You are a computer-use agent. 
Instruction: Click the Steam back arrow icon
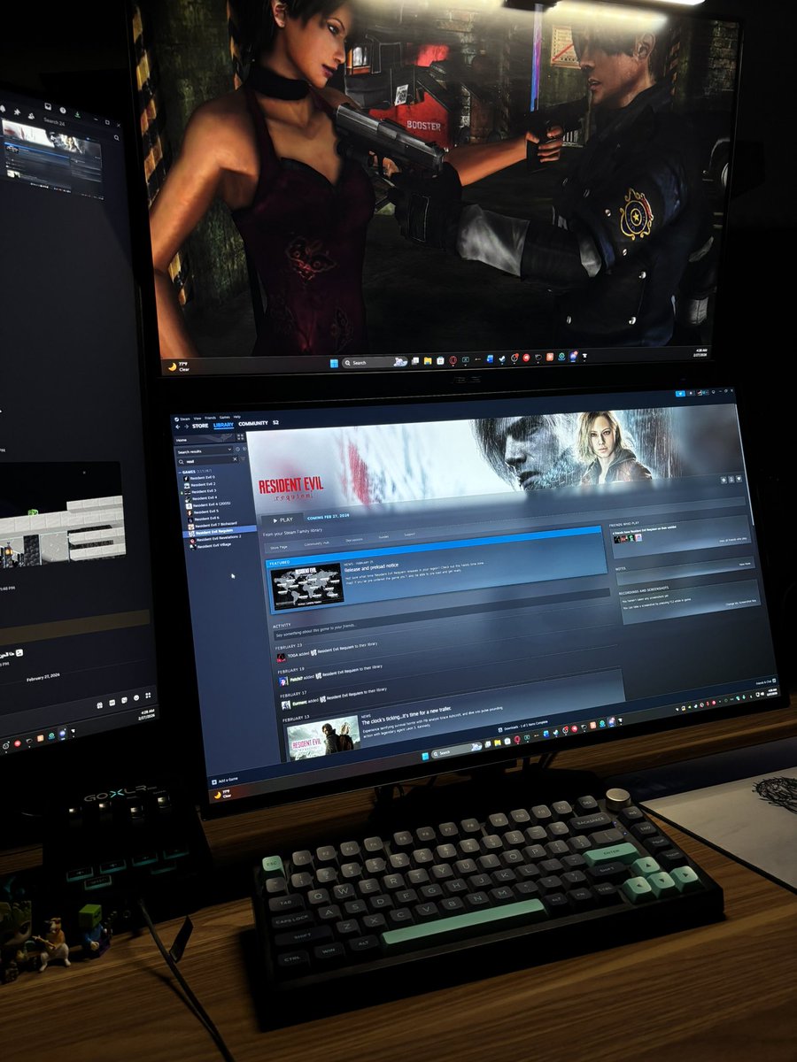pyautogui.click(x=178, y=427)
